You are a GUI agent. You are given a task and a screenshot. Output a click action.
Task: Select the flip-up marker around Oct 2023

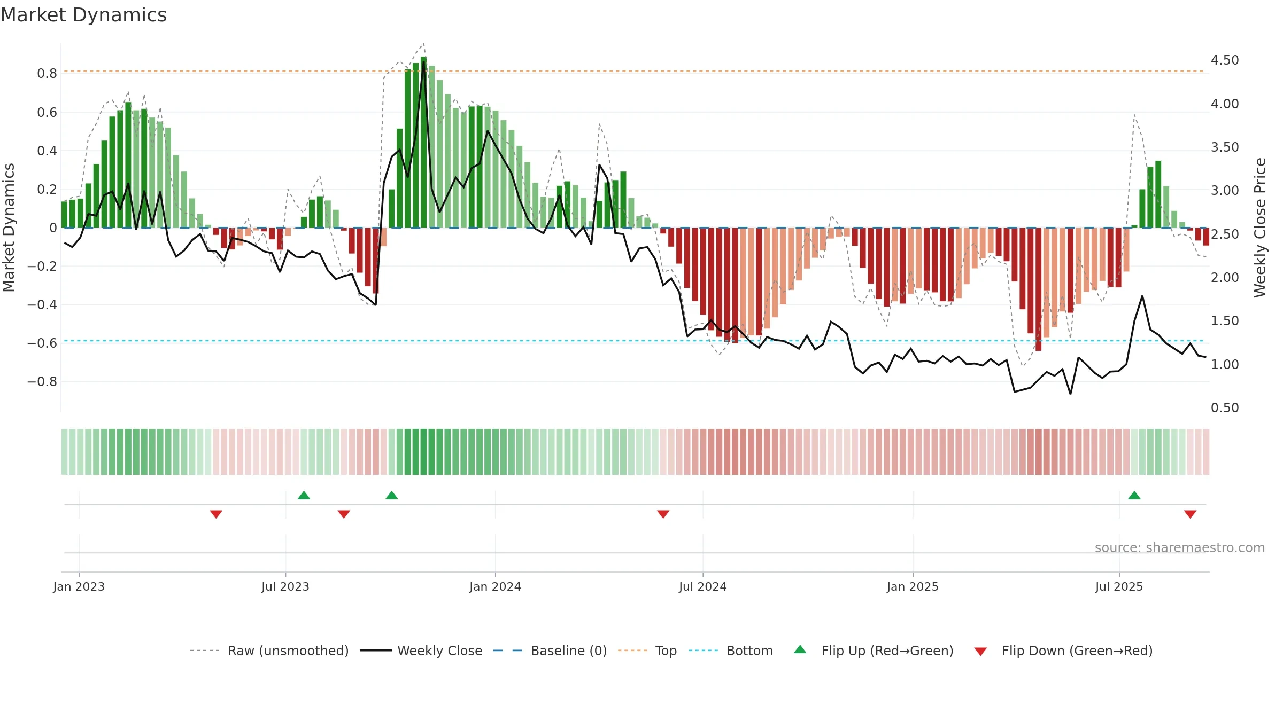click(x=392, y=495)
